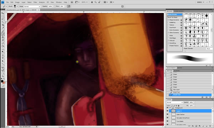Viewport: 214px width, 128px height.
Task: Select the Brush tool in the toolbox
Action: point(2,34)
